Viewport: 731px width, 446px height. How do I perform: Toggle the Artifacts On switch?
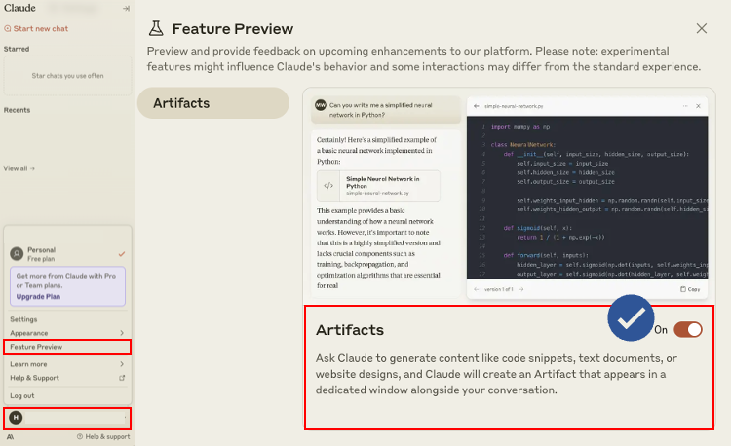click(688, 329)
